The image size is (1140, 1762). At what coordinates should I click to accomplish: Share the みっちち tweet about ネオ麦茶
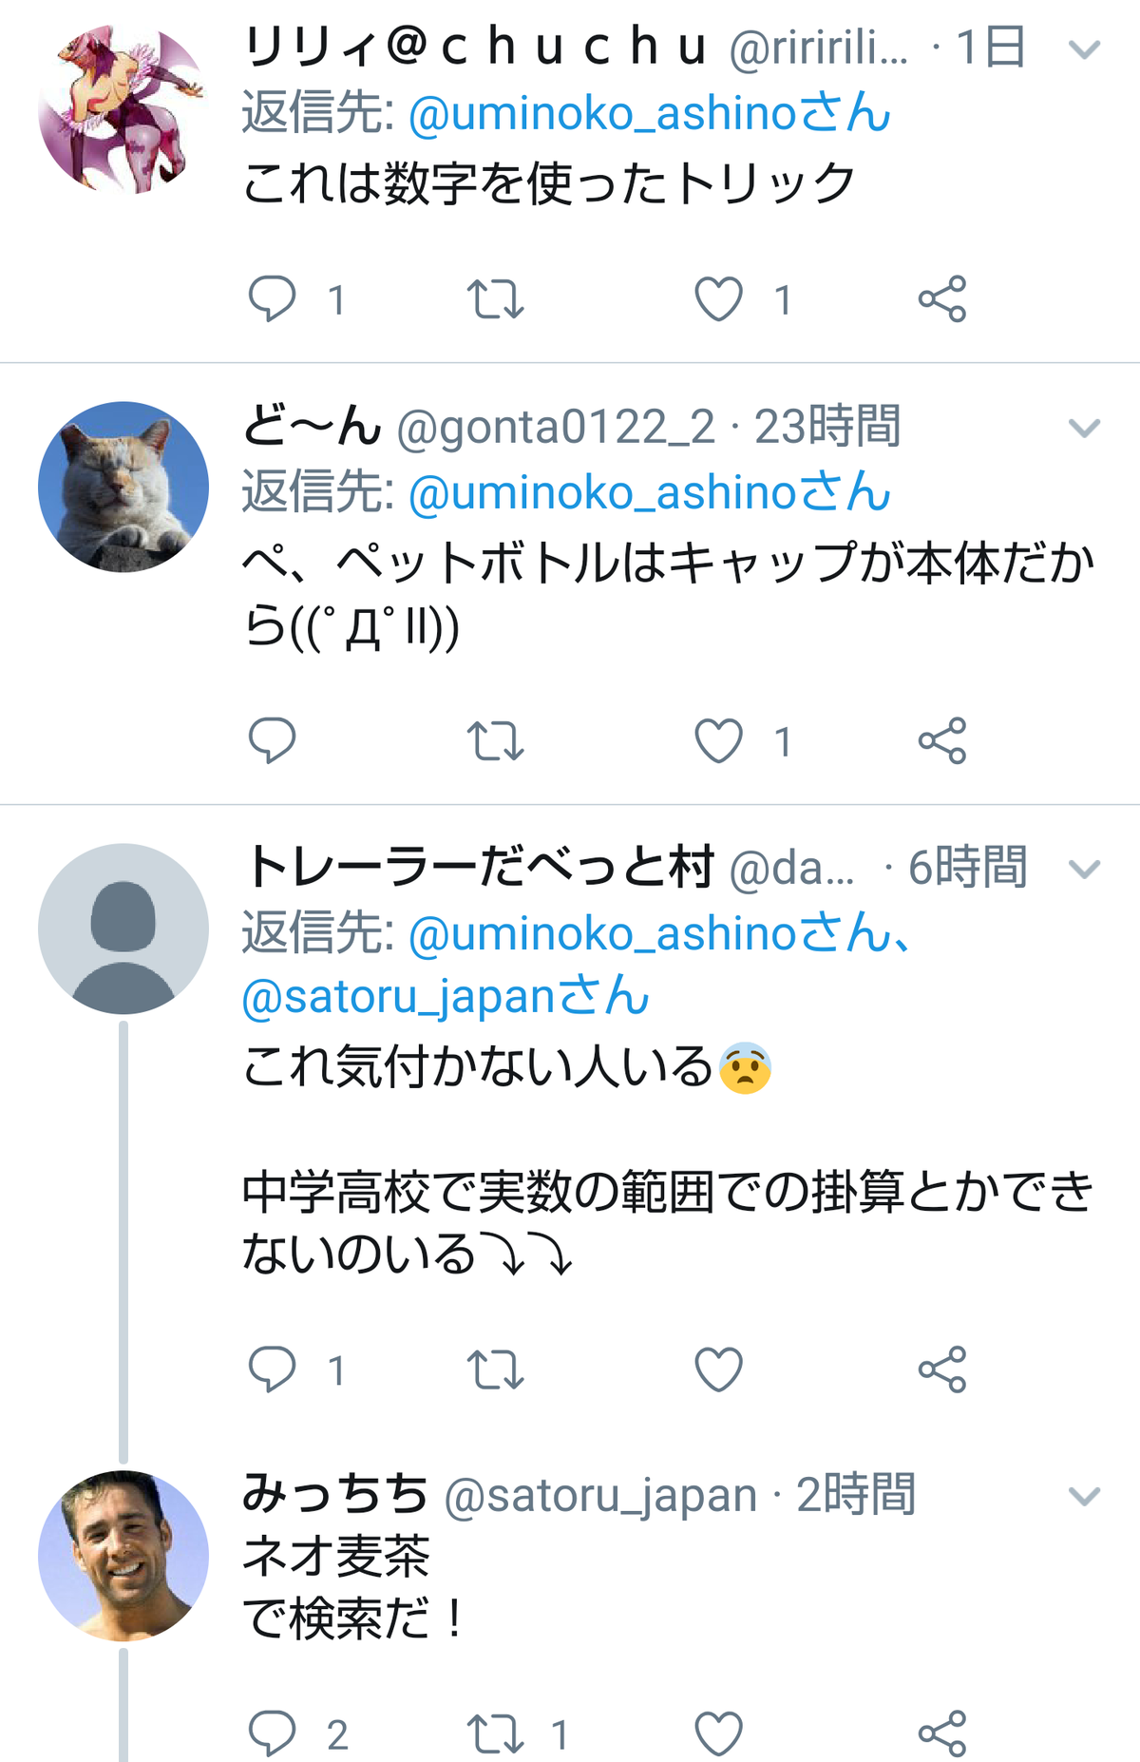(942, 1733)
